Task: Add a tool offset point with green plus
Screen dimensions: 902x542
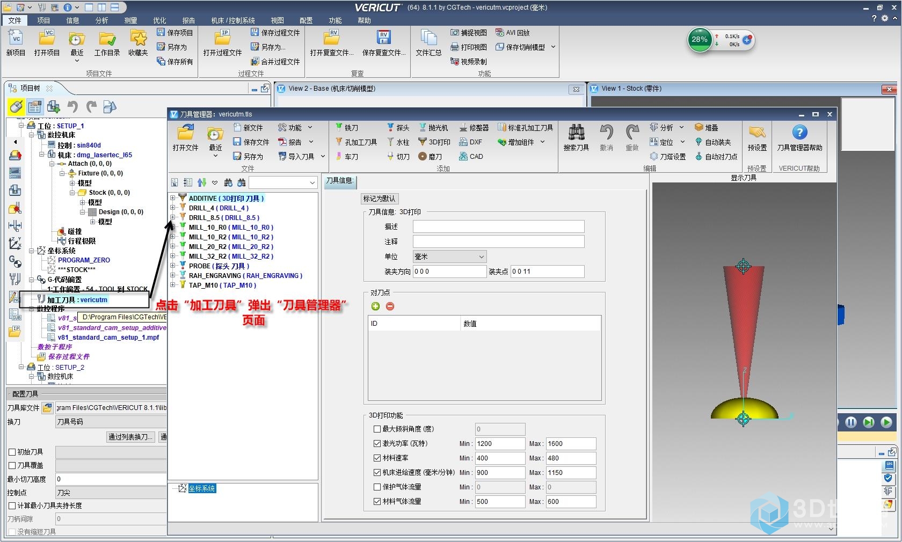Action: pyautogui.click(x=375, y=306)
